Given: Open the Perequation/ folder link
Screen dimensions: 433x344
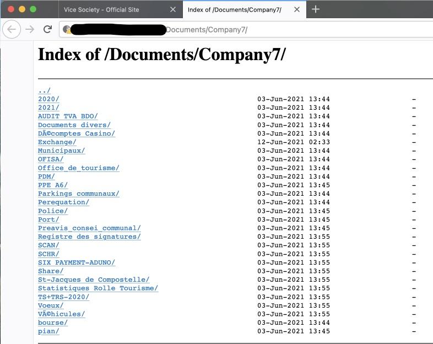Looking at the screenshot, I should pyautogui.click(x=63, y=202).
